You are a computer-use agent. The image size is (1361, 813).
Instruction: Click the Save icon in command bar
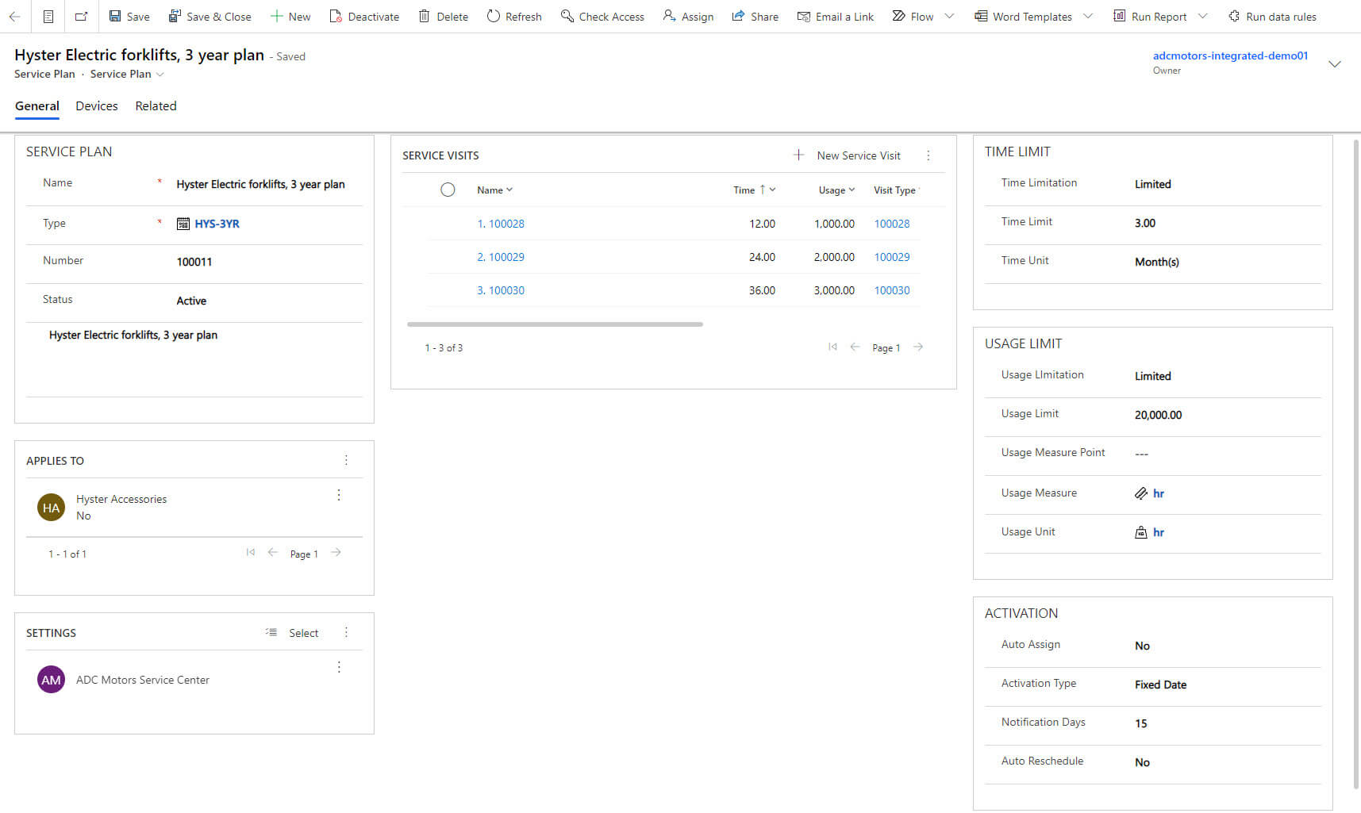pos(115,17)
